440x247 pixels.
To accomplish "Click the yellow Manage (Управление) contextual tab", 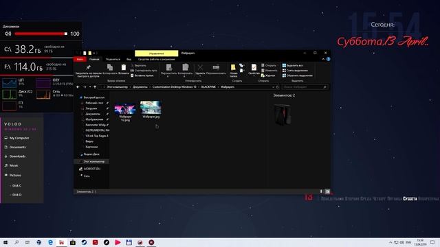I will click(156, 54).
